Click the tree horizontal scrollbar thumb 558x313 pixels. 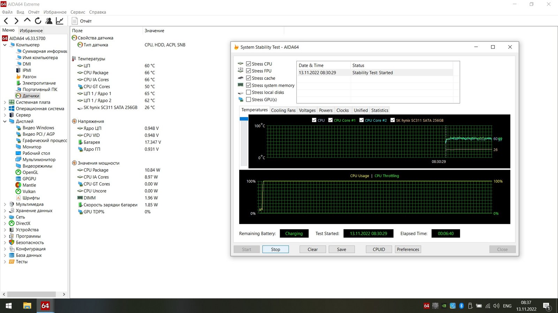pyautogui.click(x=31, y=294)
